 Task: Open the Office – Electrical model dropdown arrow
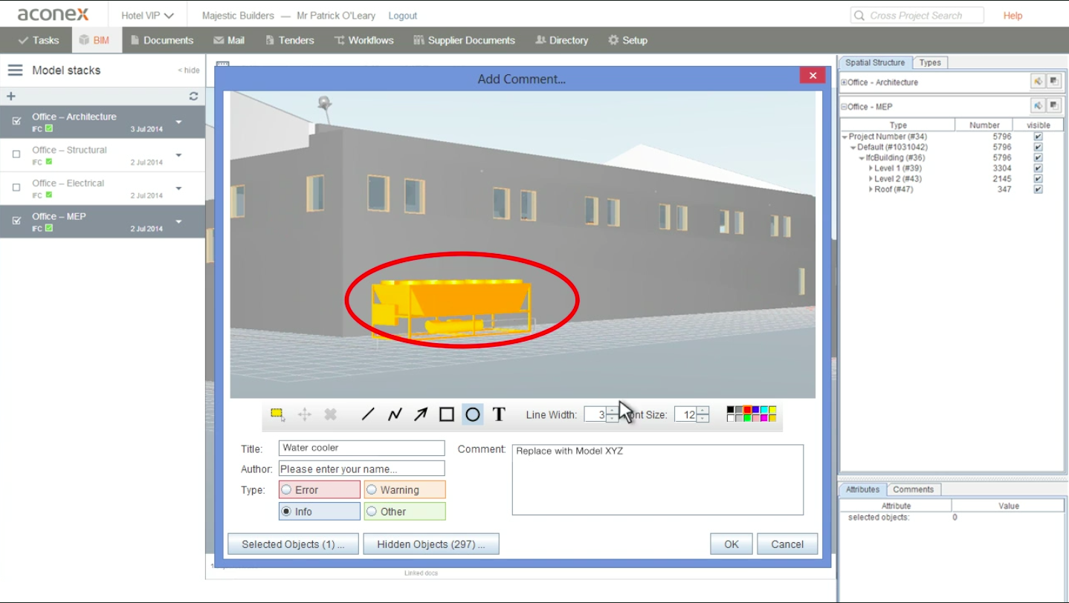coord(179,189)
